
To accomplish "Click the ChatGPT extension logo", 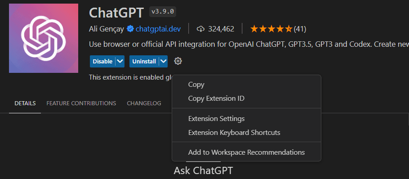I will point(44,38).
